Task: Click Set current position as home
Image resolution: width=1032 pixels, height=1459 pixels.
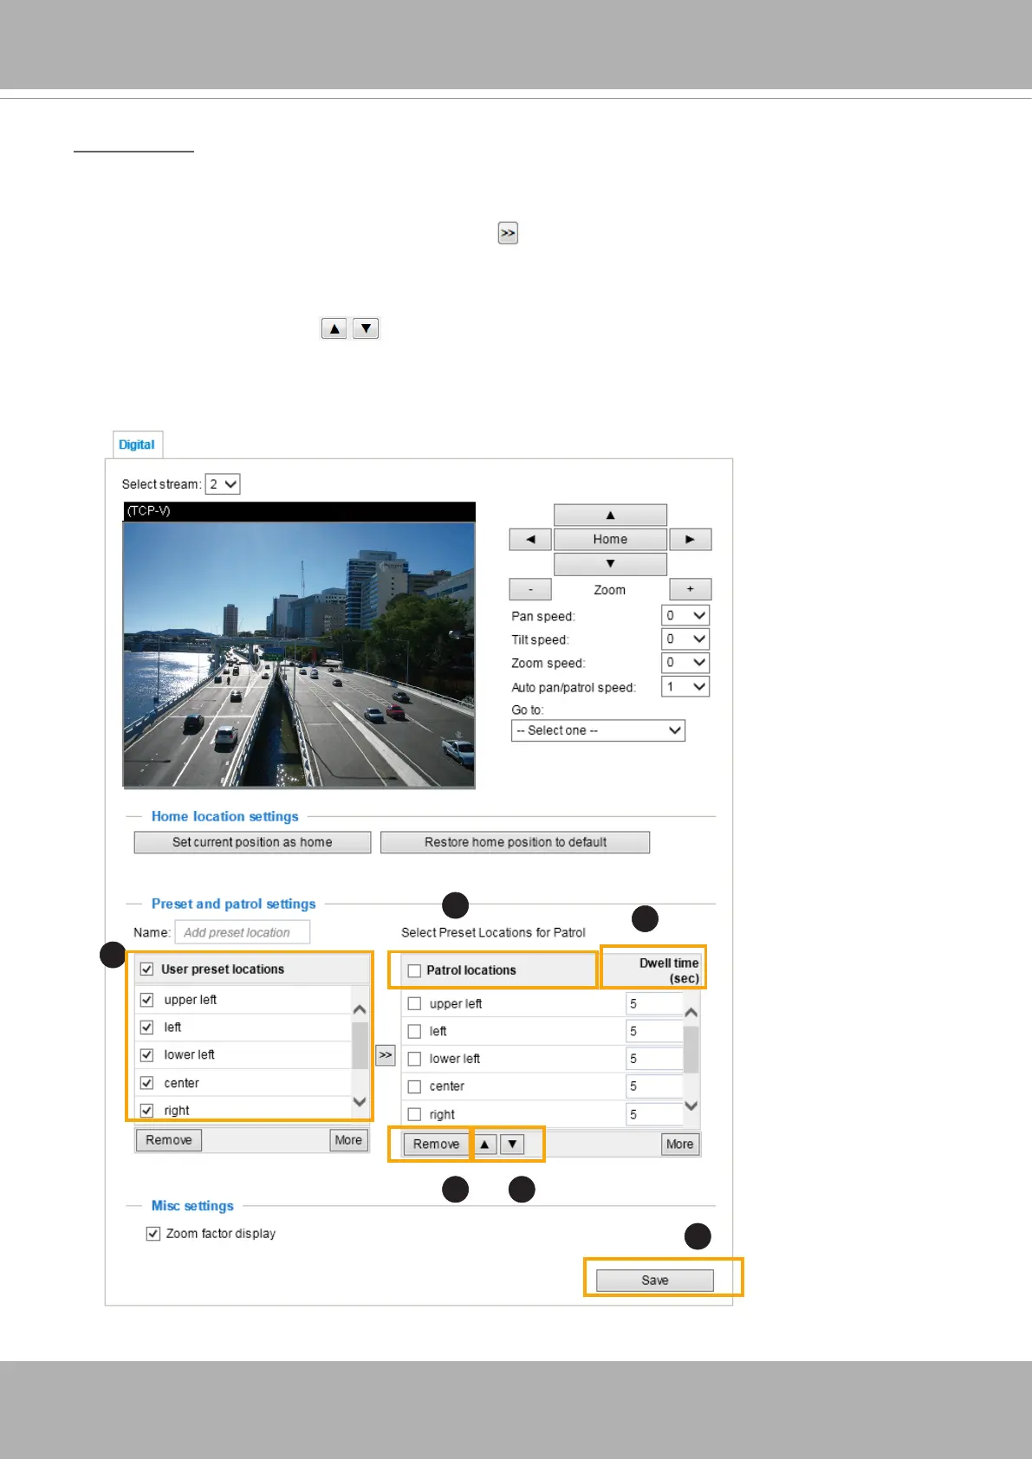Action: (252, 843)
